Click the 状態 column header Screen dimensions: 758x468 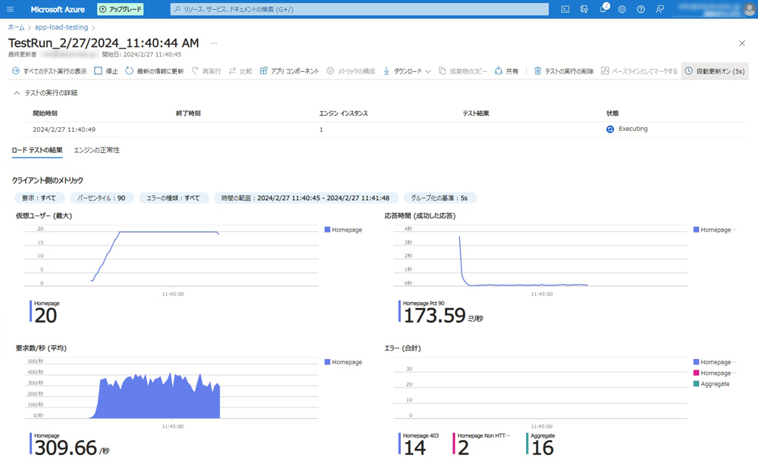click(612, 114)
